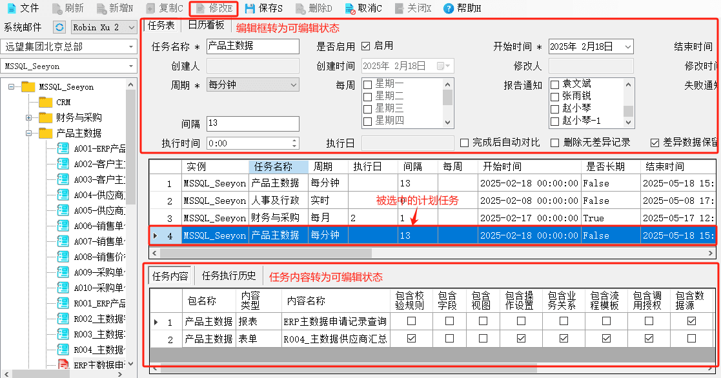Check 星期一 in the weekly list
721x378 pixels.
[368, 85]
